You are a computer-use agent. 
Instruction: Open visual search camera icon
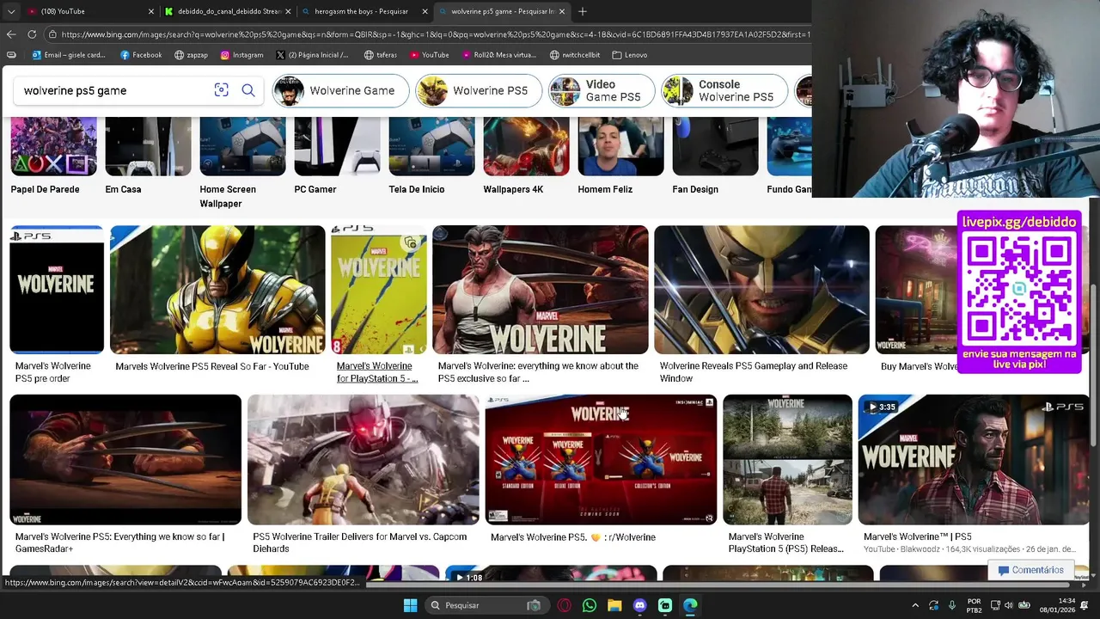click(221, 90)
